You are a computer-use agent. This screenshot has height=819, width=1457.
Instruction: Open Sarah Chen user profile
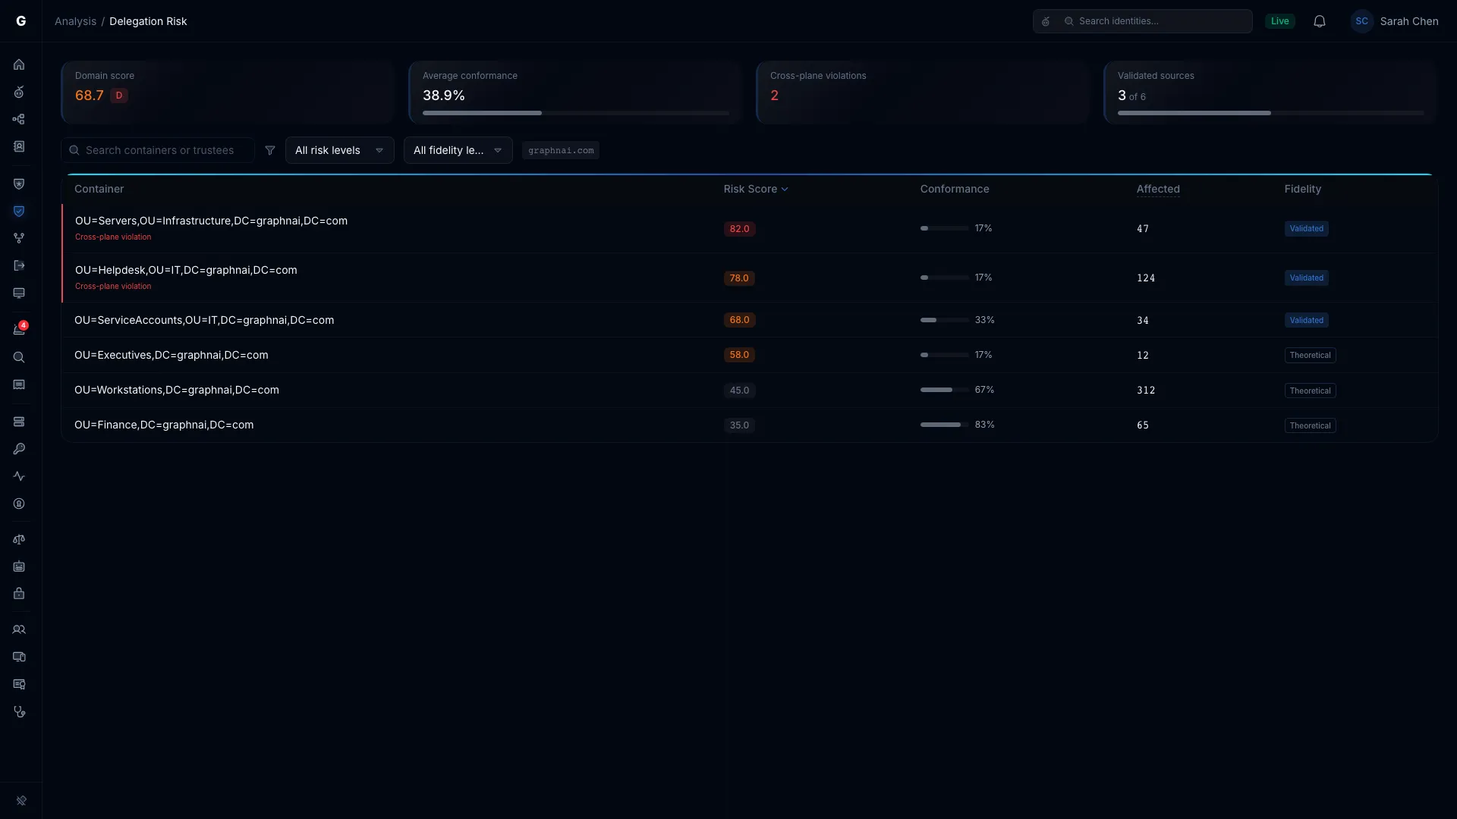[x=1394, y=21]
